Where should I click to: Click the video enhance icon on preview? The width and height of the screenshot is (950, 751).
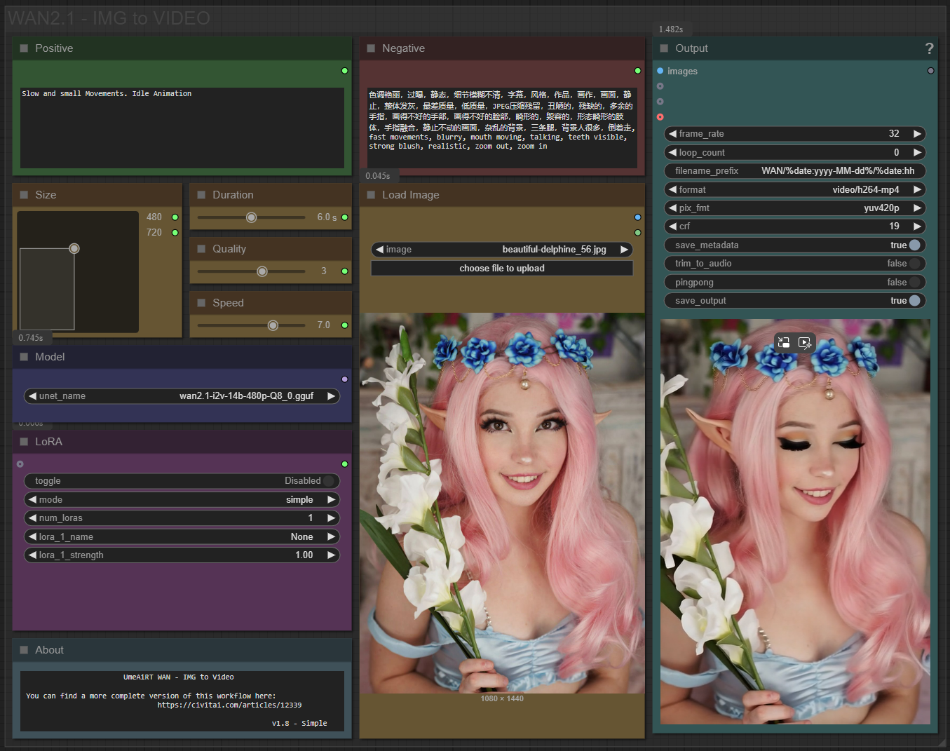pyautogui.click(x=805, y=342)
